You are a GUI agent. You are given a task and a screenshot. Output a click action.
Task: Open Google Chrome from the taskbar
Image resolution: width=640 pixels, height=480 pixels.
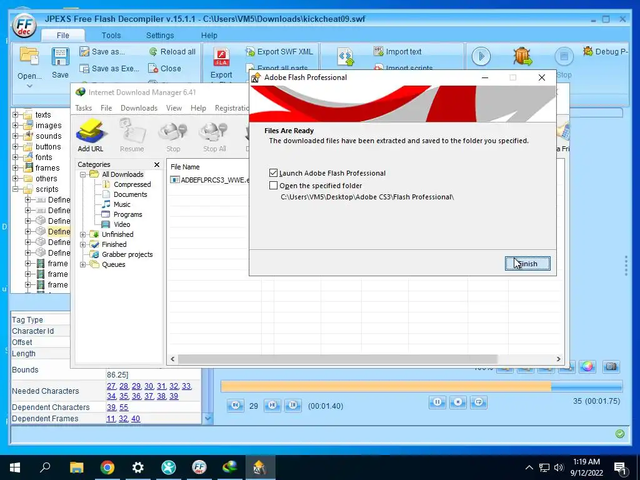pos(107,467)
